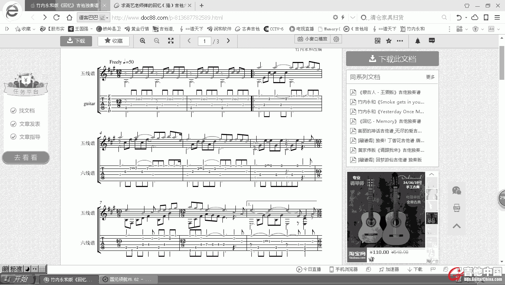
Task: Switch to tab 竹内永和版《回忆》吉他独奏谱
Action: tap(68, 6)
